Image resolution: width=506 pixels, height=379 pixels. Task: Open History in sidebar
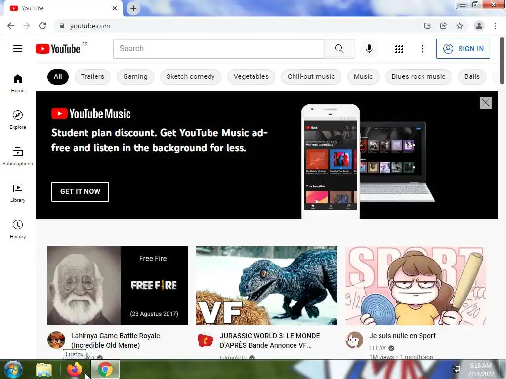[x=18, y=229]
